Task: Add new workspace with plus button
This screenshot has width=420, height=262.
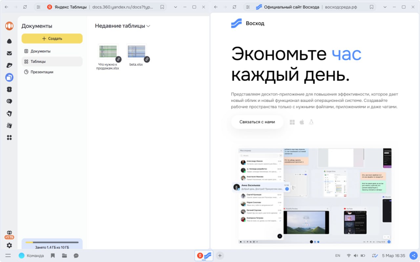Action: 220,255
